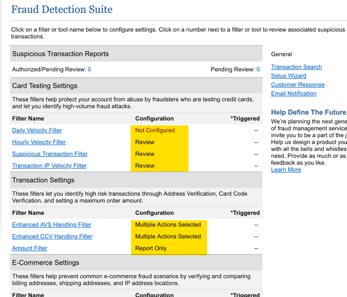Go to Transaction Search
347x297 pixels.
[296, 67]
